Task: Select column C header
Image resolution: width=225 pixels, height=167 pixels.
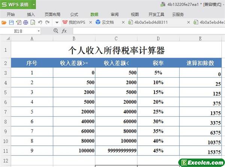Action: [x=116, y=38]
